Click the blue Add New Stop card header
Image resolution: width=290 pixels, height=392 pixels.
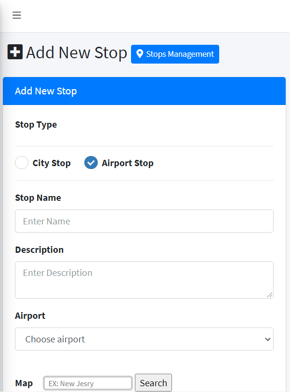pos(144,91)
